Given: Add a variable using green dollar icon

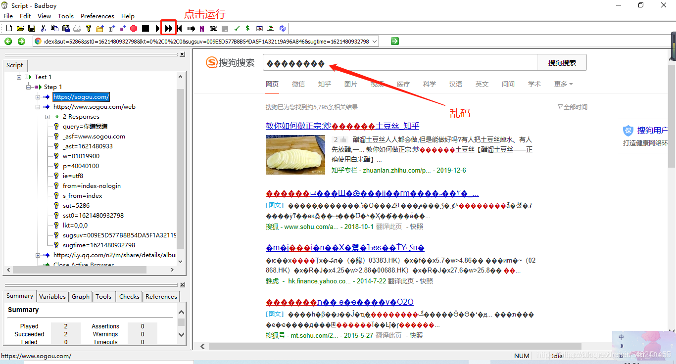Looking at the screenshot, I should click(x=247, y=29).
